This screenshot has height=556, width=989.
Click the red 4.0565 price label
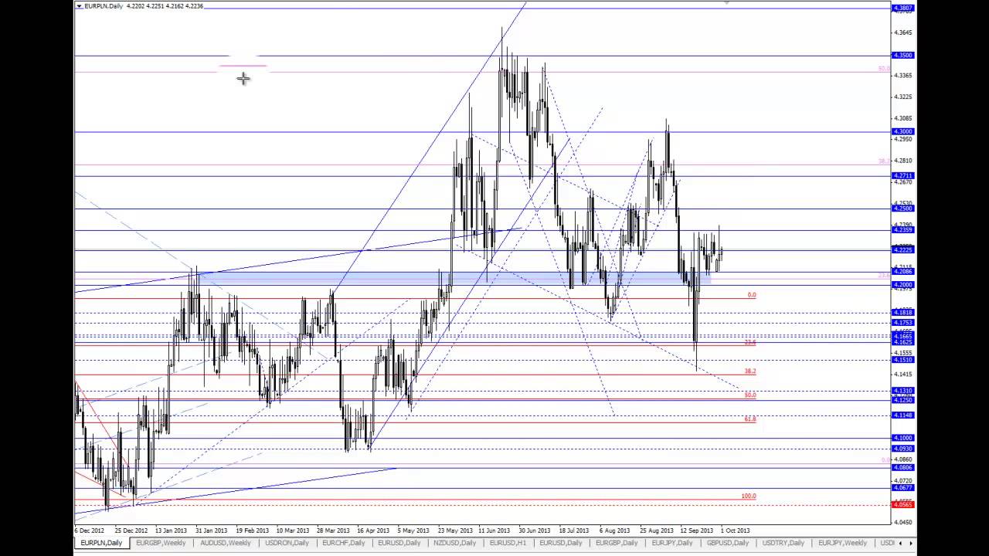(x=902, y=505)
